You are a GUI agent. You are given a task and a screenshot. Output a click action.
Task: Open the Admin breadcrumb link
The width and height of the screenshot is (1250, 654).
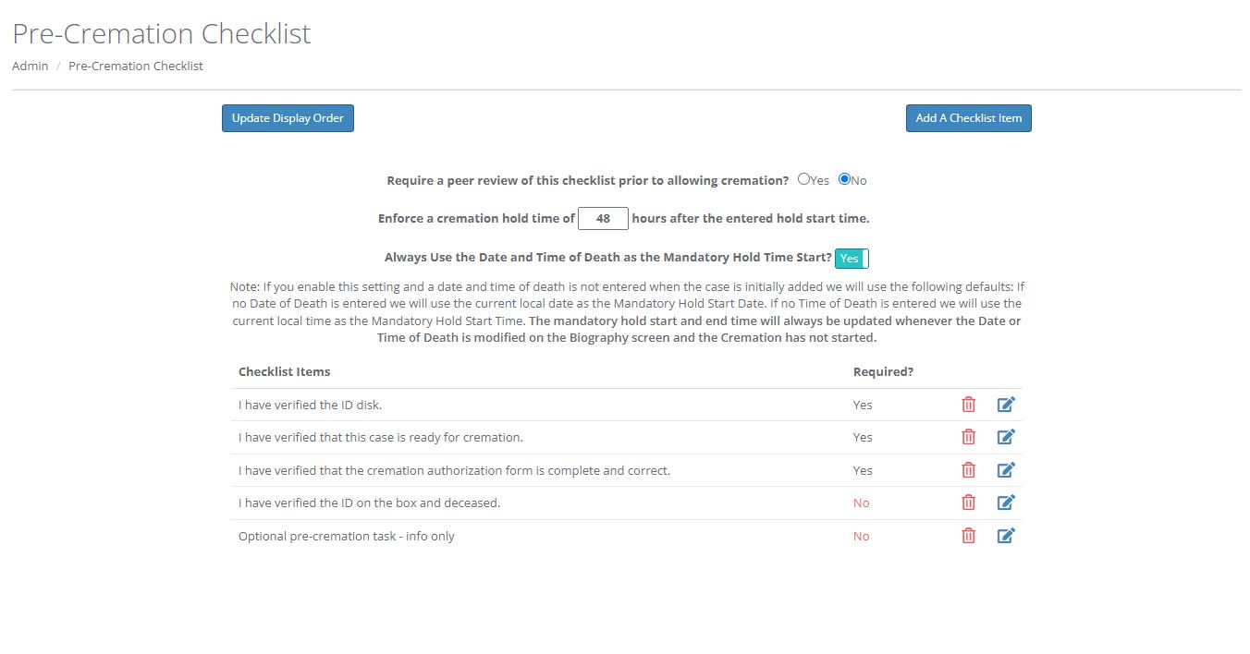coord(29,66)
